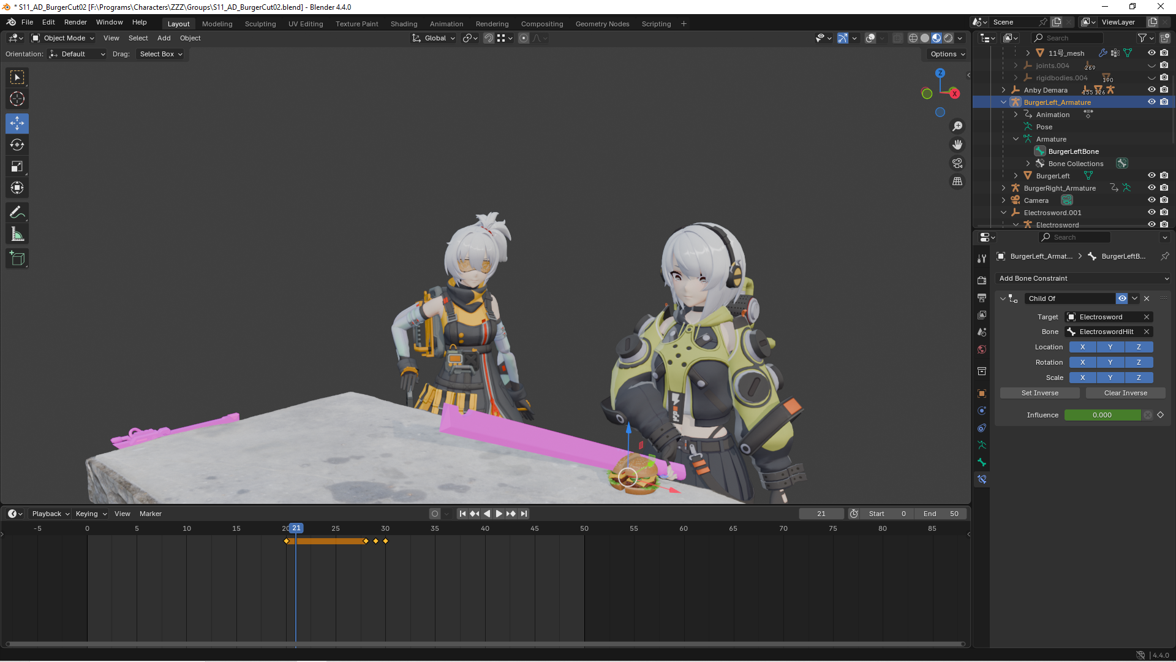Open the Select Box drag dropdown

[161, 54]
